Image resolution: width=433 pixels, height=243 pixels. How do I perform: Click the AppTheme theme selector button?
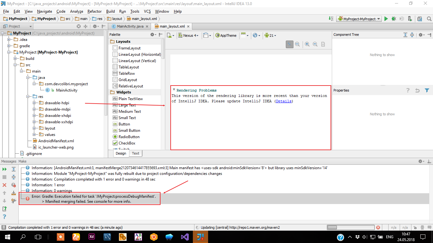point(226,35)
